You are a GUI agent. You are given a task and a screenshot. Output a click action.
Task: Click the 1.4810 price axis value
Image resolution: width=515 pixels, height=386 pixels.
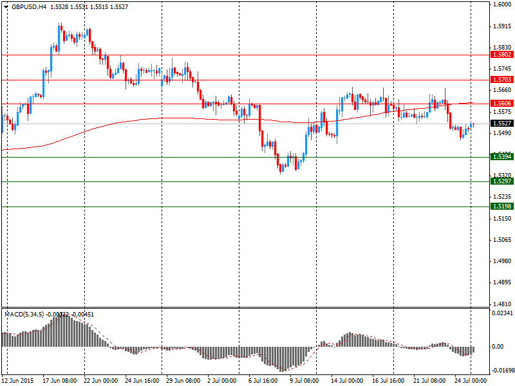click(x=502, y=304)
